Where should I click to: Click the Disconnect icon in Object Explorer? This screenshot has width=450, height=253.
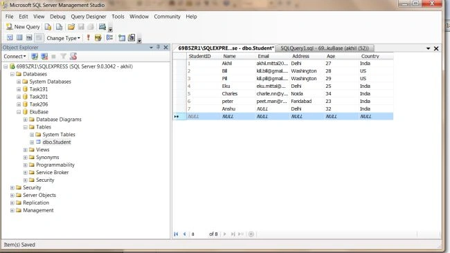coord(44,57)
